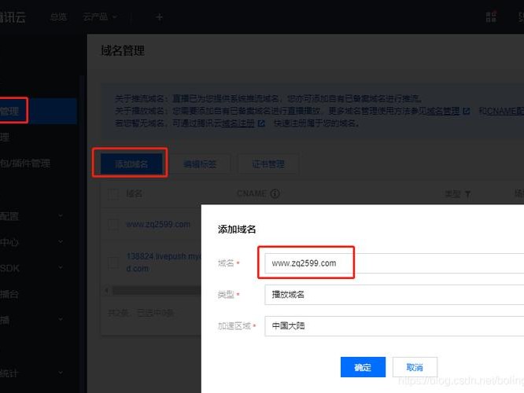Click the 腾讯云 logo in top bar

pyautogui.click(x=13, y=17)
